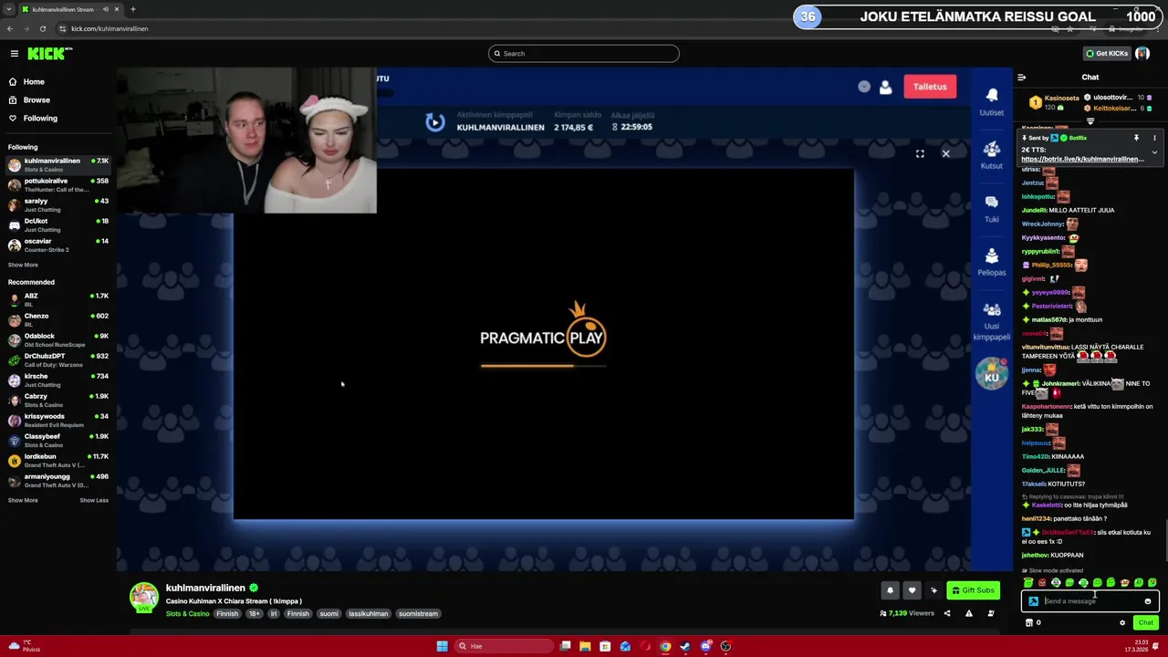
Task: Close the game frame with X
Action: [x=945, y=153]
